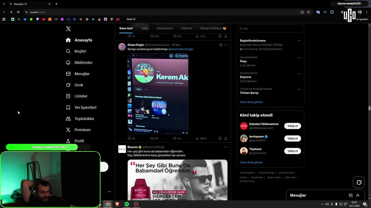
Task: Open Spotify from the taskbar
Action: point(127,204)
